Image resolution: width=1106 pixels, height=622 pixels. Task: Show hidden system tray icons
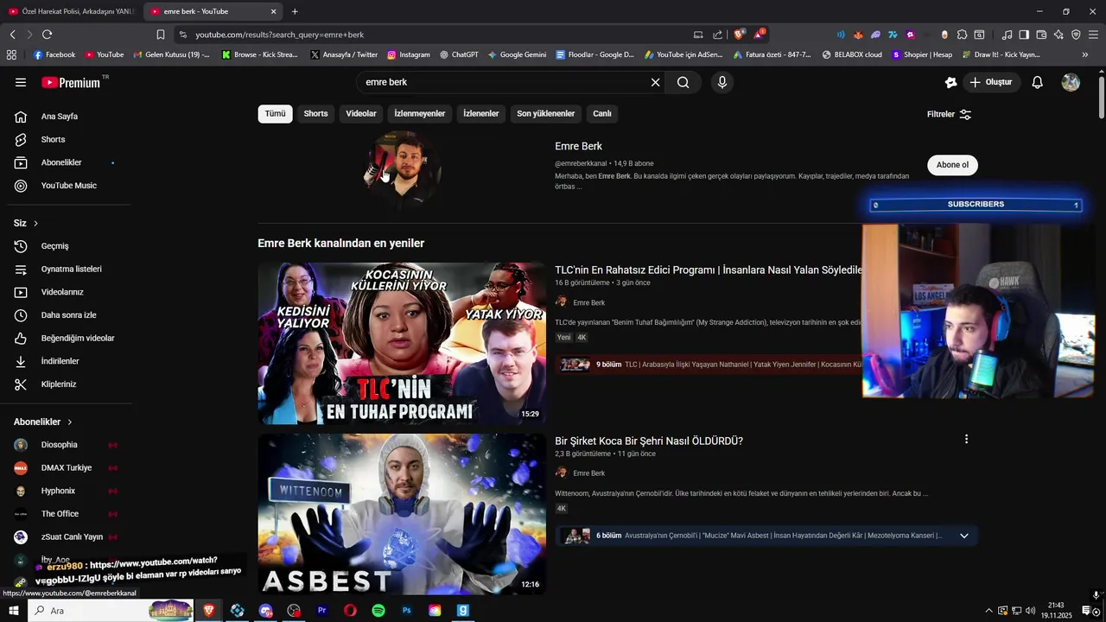(988, 611)
